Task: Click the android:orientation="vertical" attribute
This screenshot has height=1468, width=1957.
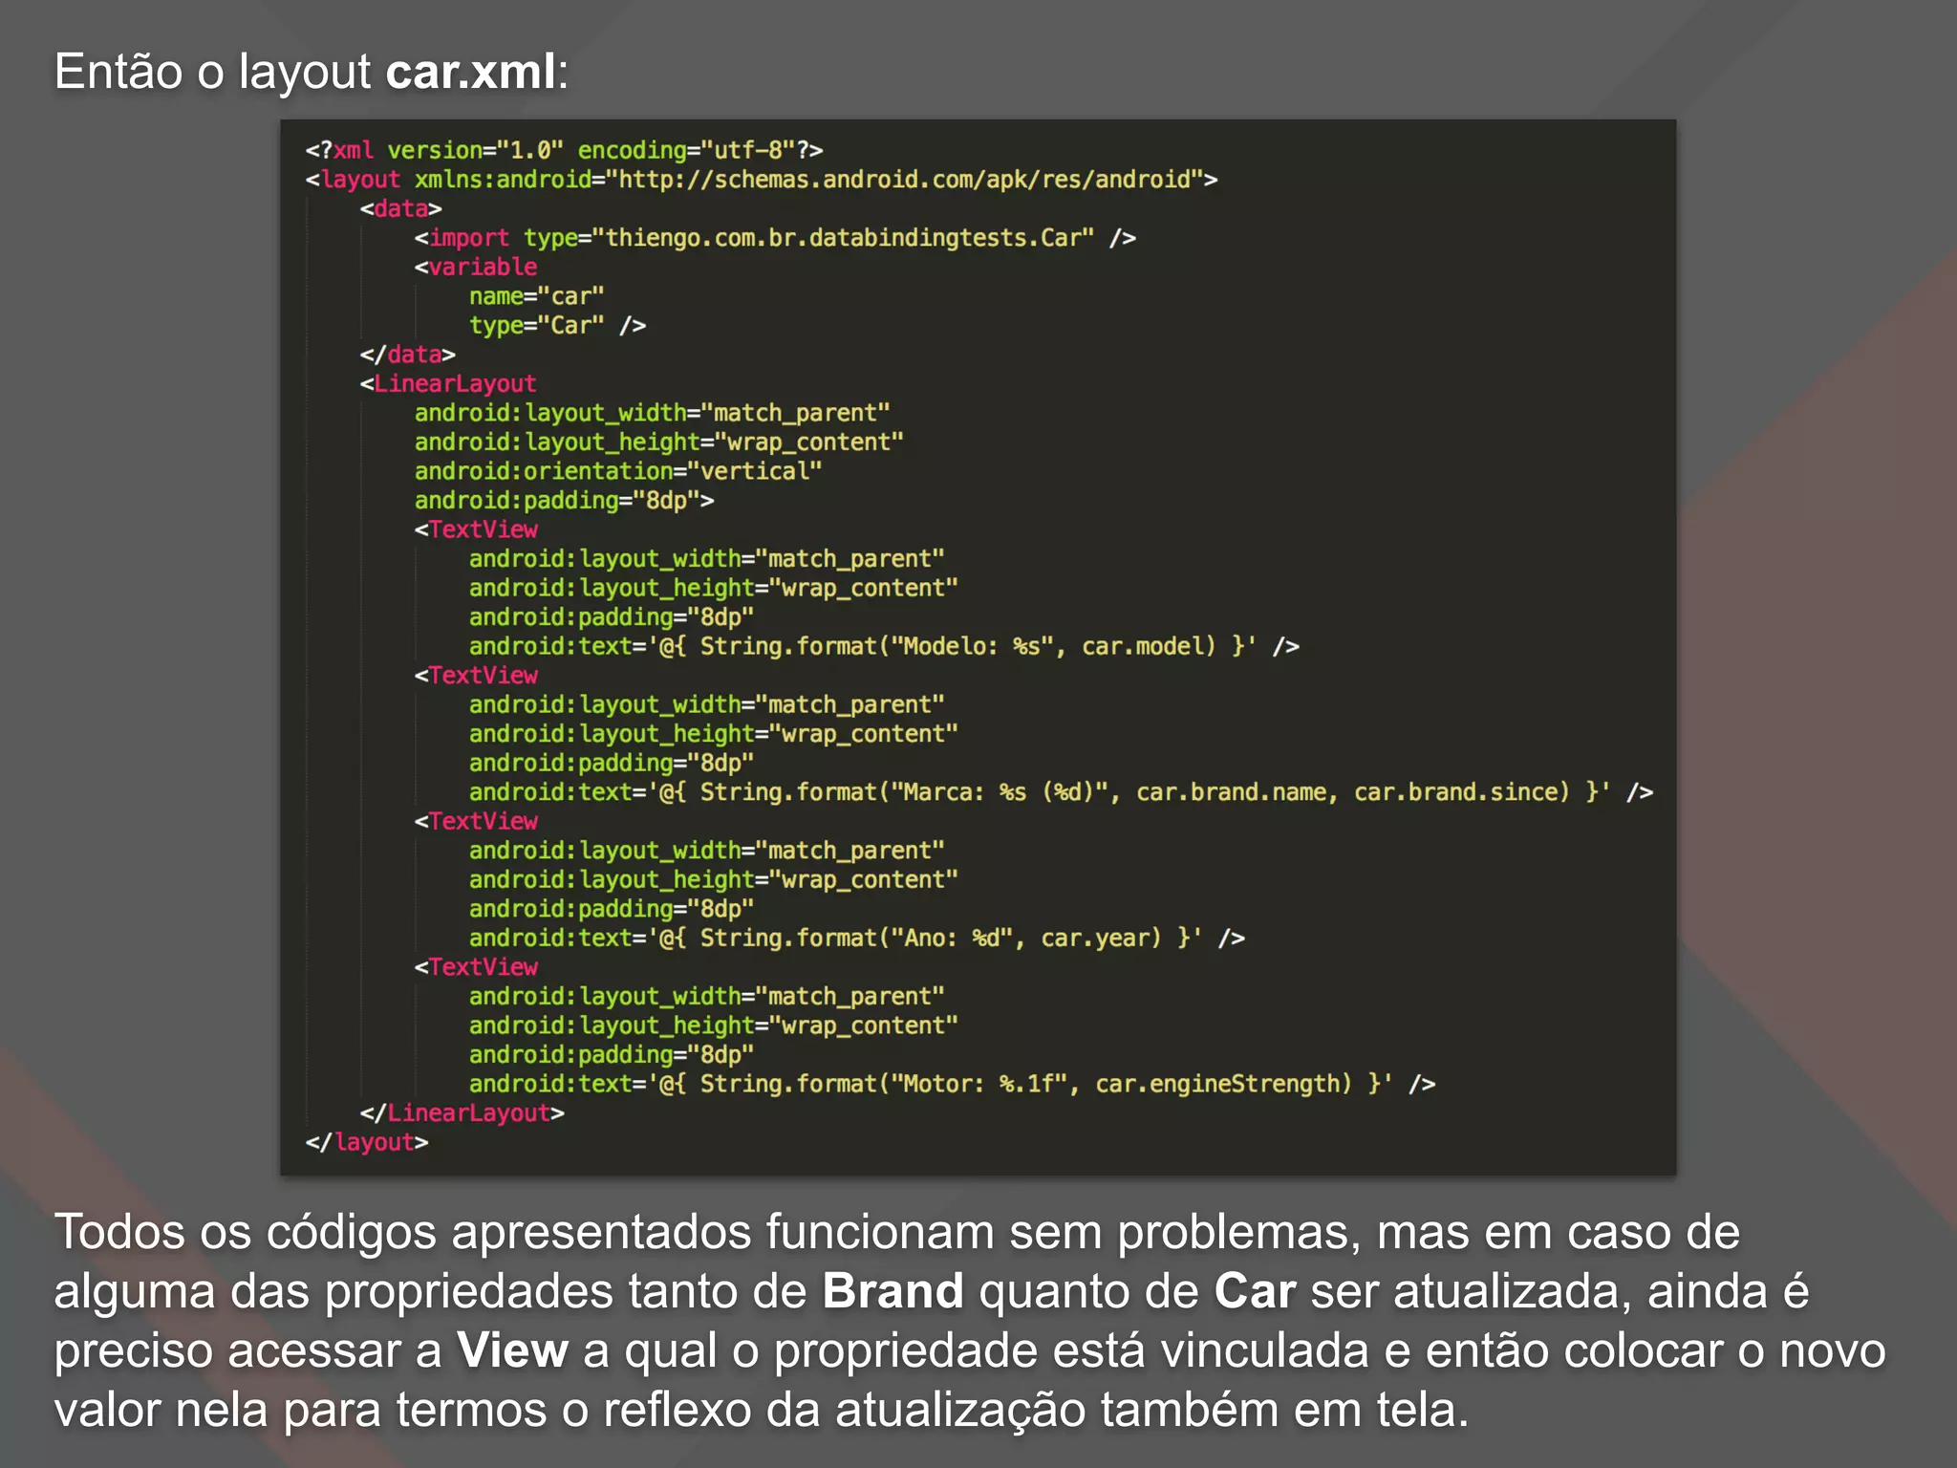Action: pos(618,471)
